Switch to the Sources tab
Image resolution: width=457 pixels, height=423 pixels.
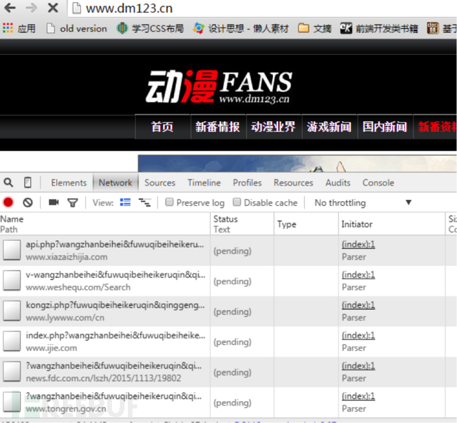(160, 183)
